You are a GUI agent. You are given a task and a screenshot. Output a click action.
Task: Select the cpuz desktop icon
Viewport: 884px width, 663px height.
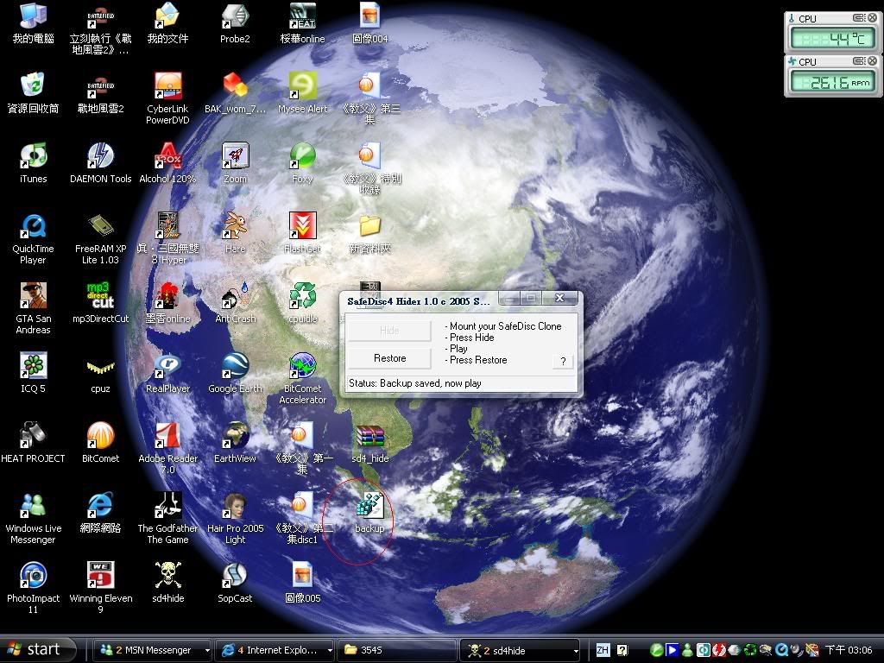point(101,367)
